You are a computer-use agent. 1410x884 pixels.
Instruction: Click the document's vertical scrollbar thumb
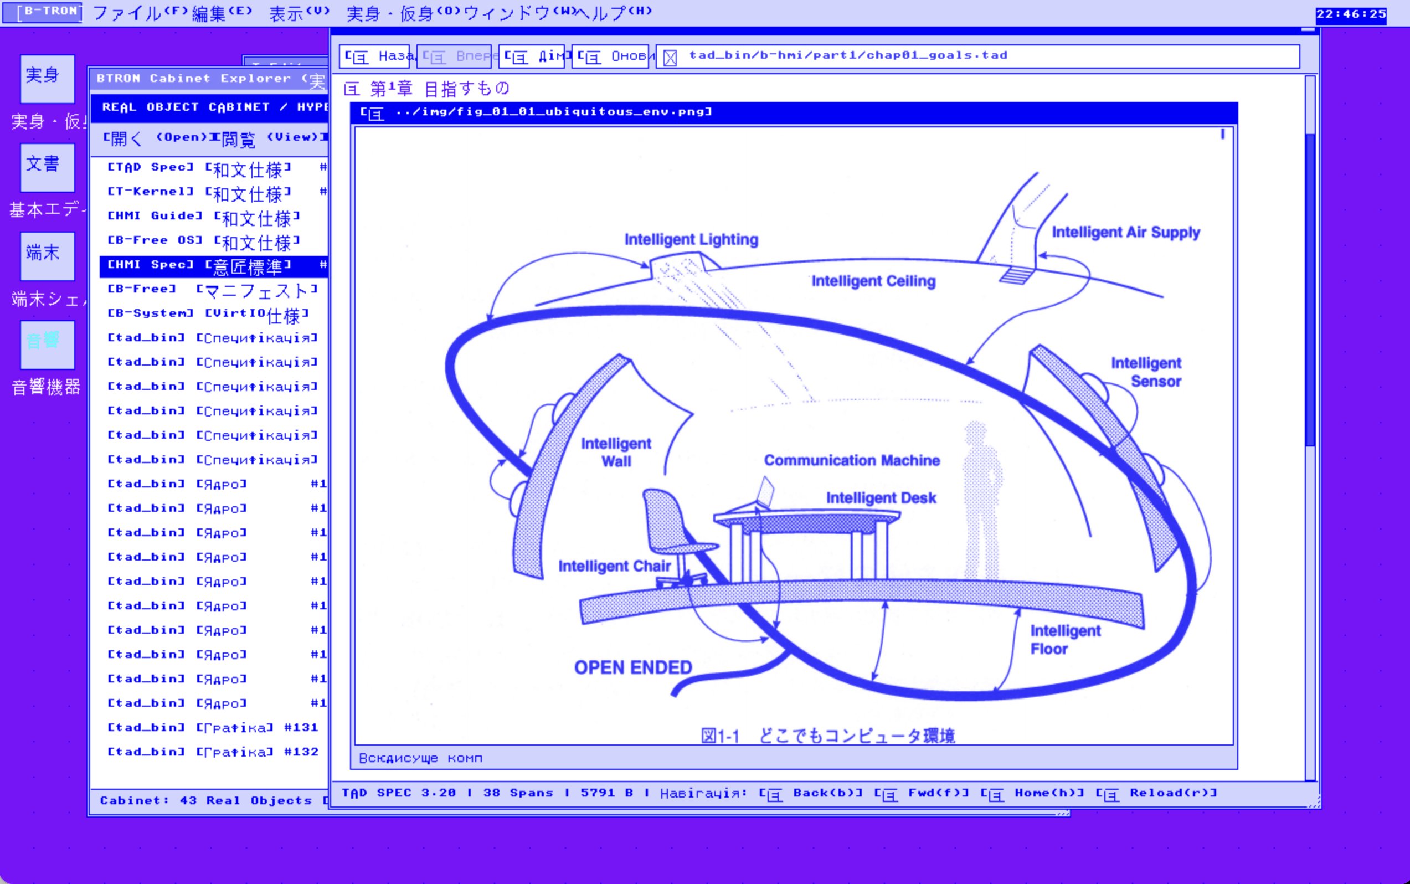tap(1310, 289)
